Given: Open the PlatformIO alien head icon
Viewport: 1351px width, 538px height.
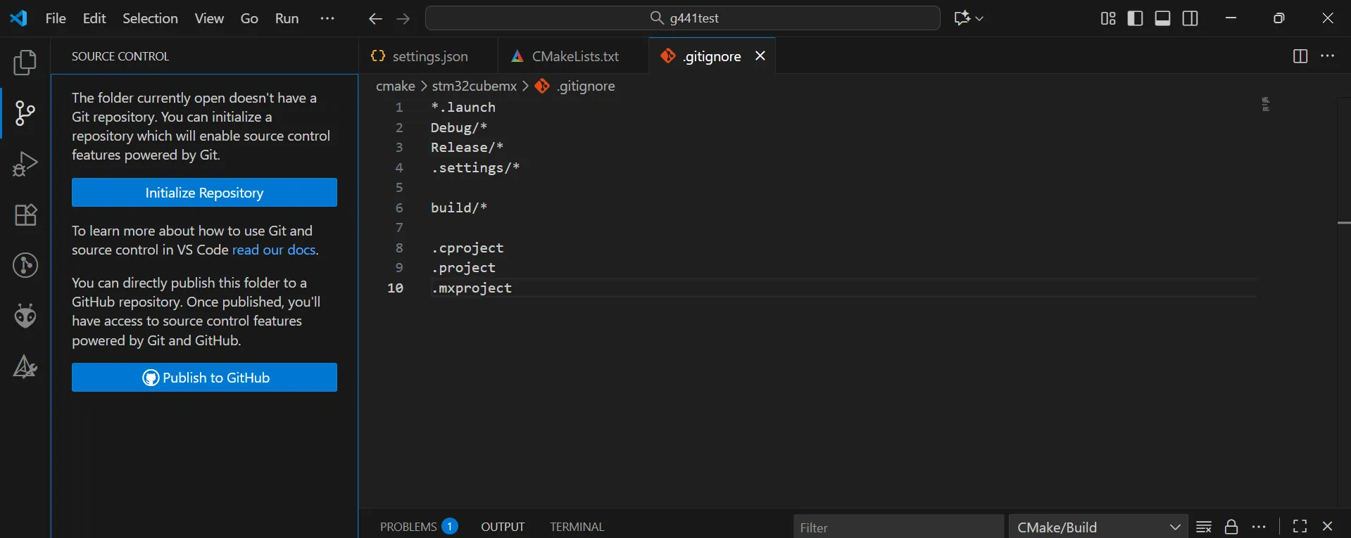Looking at the screenshot, I should (25, 316).
